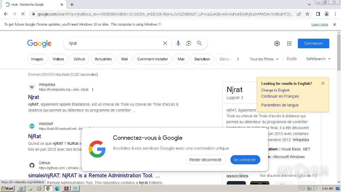Open simalei/njRAT GitHub result

(x=94, y=175)
